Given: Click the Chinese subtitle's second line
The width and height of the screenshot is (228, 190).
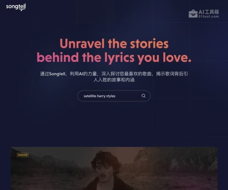Looking at the screenshot, I should [x=114, y=80].
